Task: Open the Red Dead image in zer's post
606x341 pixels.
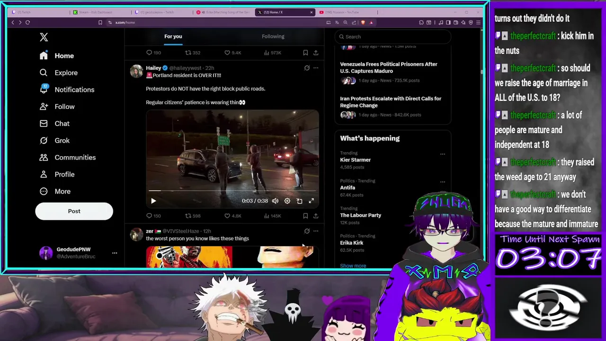Action: [x=189, y=257]
